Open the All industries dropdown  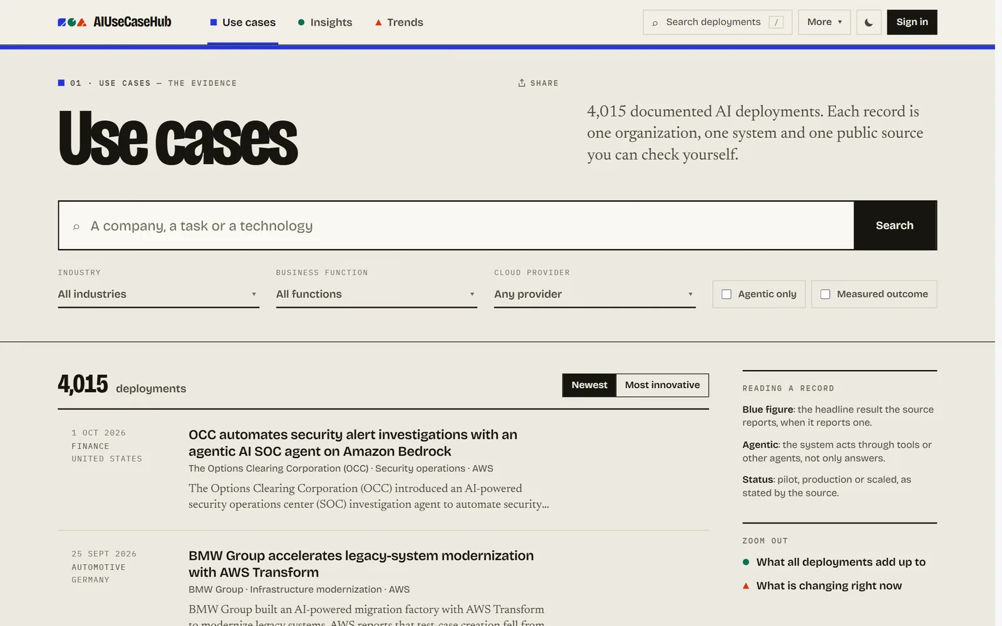(158, 294)
